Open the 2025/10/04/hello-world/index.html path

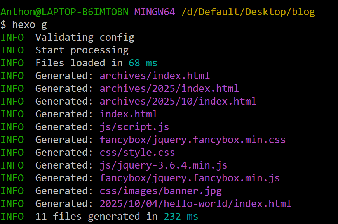pos(195,203)
